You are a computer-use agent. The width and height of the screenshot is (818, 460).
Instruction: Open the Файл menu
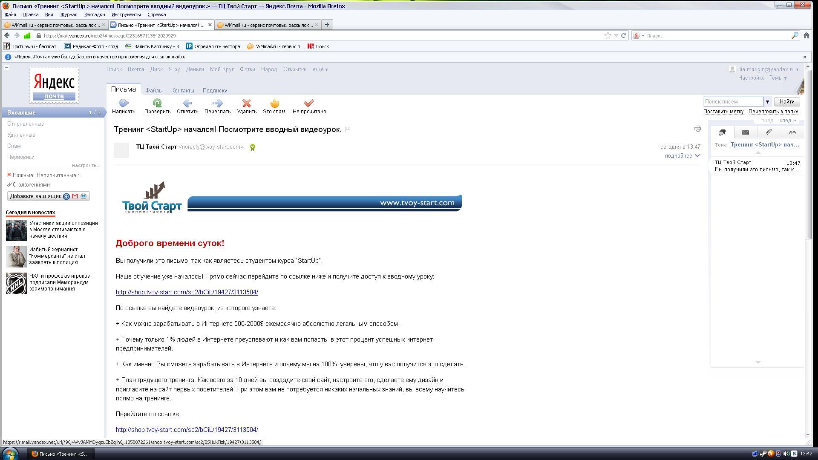pos(10,14)
